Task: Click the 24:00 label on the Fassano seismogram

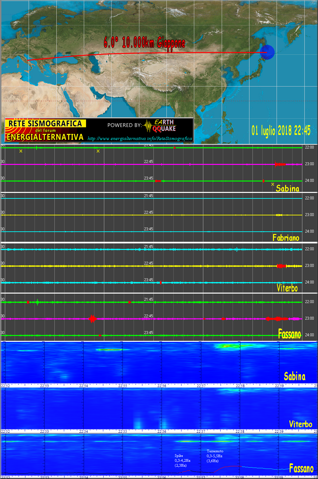Action: point(310,335)
